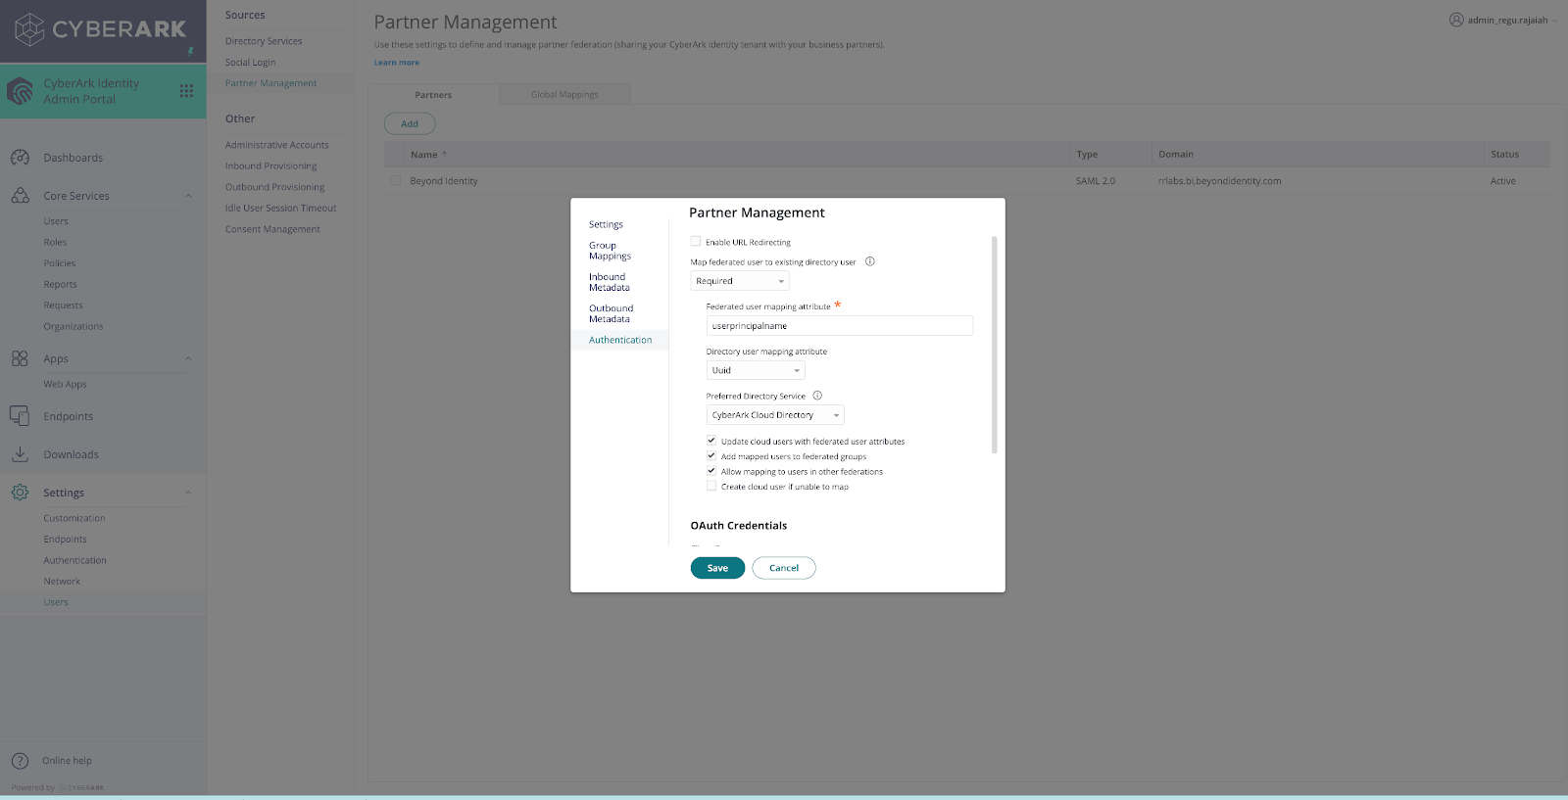Switch to the Partners tab
Image resolution: width=1568 pixels, height=800 pixels.
click(433, 95)
